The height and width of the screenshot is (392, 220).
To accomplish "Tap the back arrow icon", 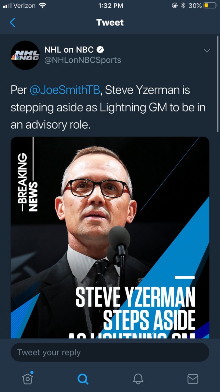I will pyautogui.click(x=13, y=23).
